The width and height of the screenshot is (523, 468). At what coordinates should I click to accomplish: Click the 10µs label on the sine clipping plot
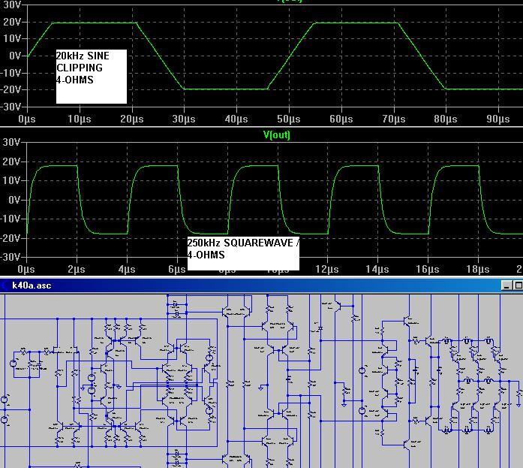point(80,119)
